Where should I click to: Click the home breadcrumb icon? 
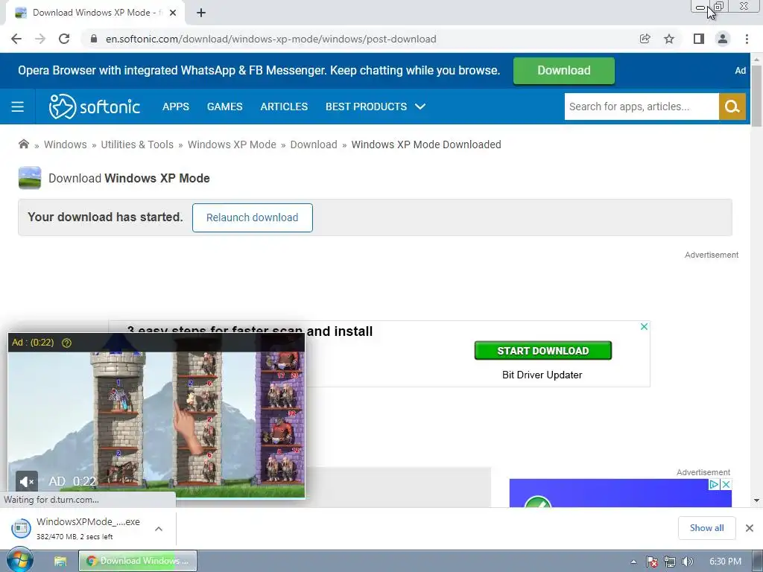(x=23, y=144)
